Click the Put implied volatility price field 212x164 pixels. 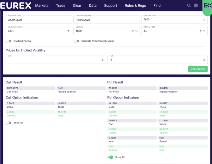click(x=158, y=60)
